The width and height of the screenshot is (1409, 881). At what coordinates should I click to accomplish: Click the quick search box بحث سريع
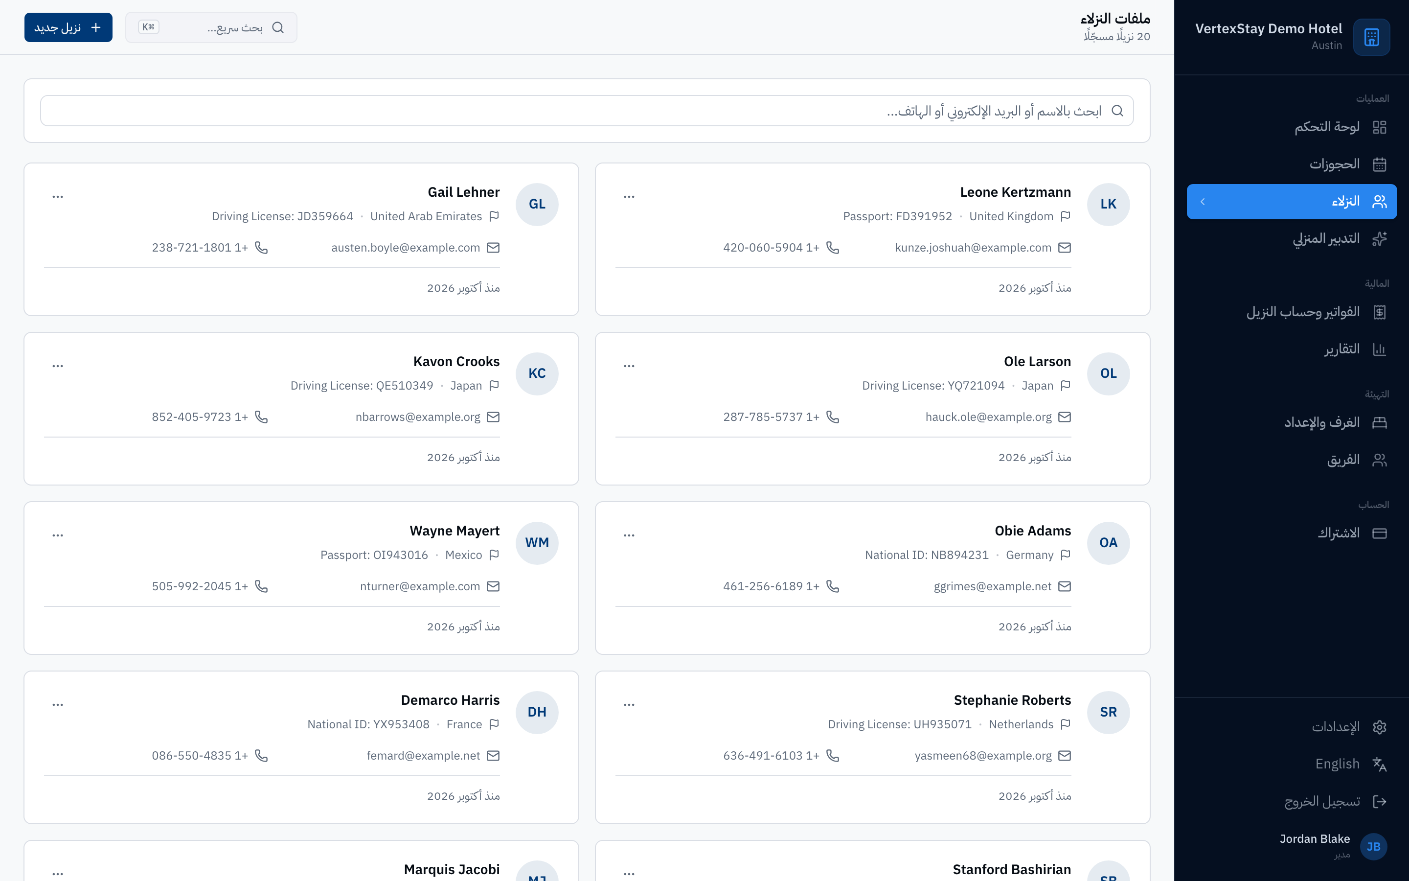(x=211, y=27)
